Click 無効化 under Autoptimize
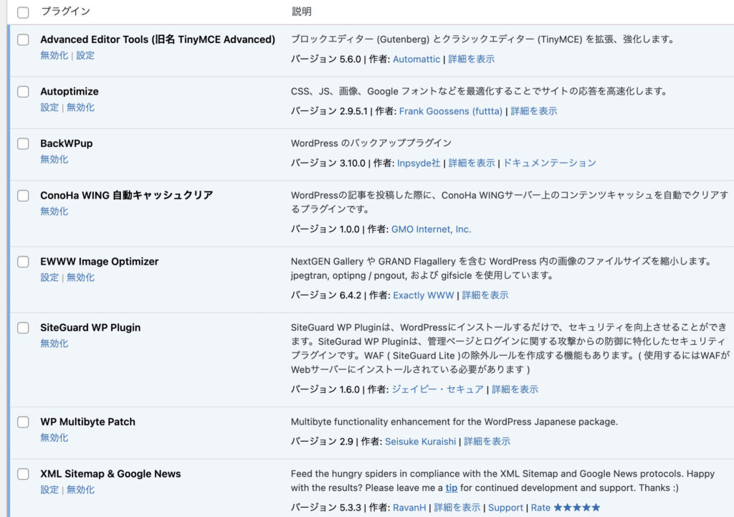 80,108
